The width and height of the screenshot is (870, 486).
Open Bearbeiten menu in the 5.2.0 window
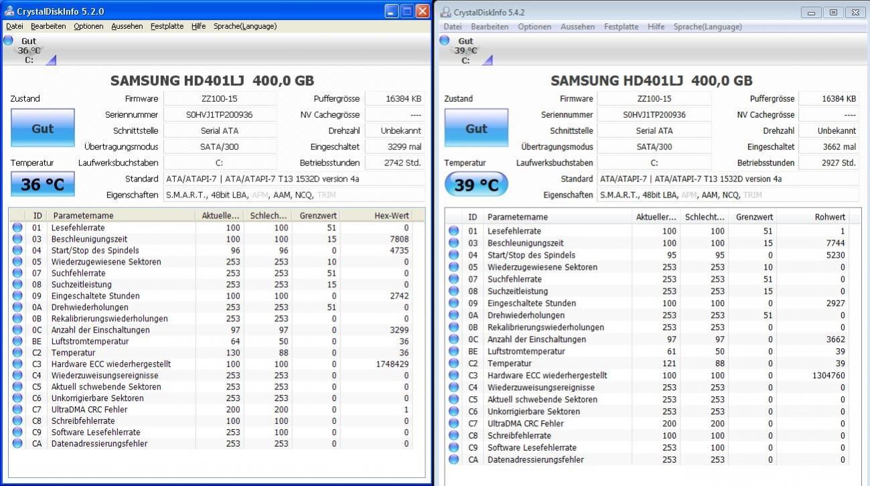[48, 26]
